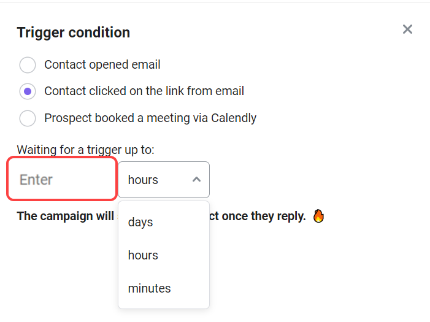The width and height of the screenshot is (430, 322).
Task: Click the Trigger condition heading
Action: (74, 33)
